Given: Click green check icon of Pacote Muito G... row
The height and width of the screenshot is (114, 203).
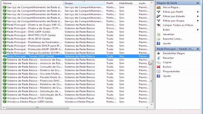Looking at the screenshot, I should click(4, 77).
